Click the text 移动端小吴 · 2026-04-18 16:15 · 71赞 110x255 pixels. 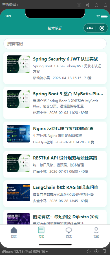tap(62, 78)
